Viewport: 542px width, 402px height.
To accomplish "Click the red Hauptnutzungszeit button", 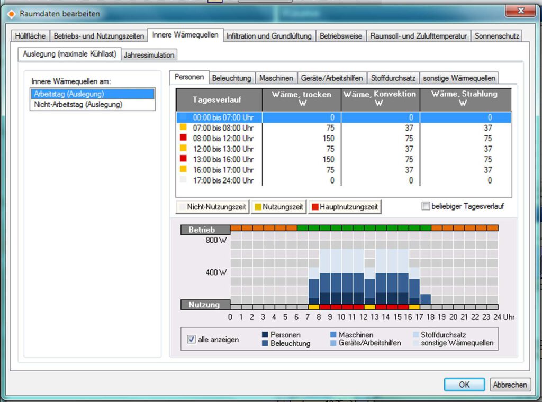I will (x=345, y=207).
